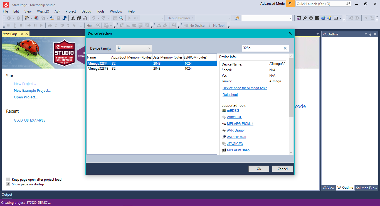Switch to the VA View tab
The width and height of the screenshot is (380, 206).
[x=329, y=188]
